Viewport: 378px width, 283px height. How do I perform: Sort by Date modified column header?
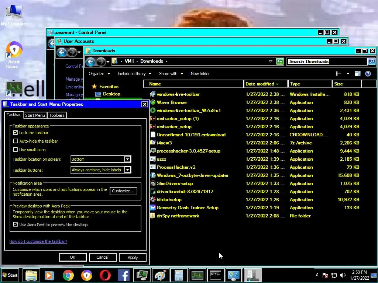[x=266, y=84]
